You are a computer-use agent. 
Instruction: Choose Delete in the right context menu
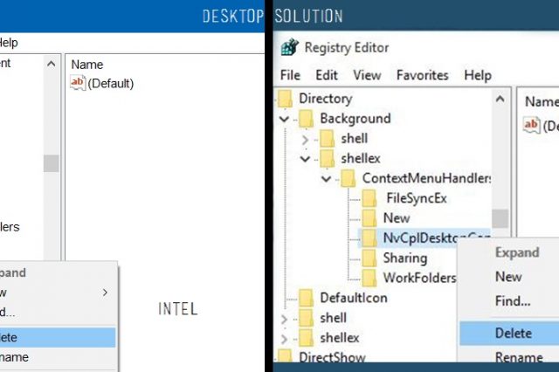pos(513,332)
